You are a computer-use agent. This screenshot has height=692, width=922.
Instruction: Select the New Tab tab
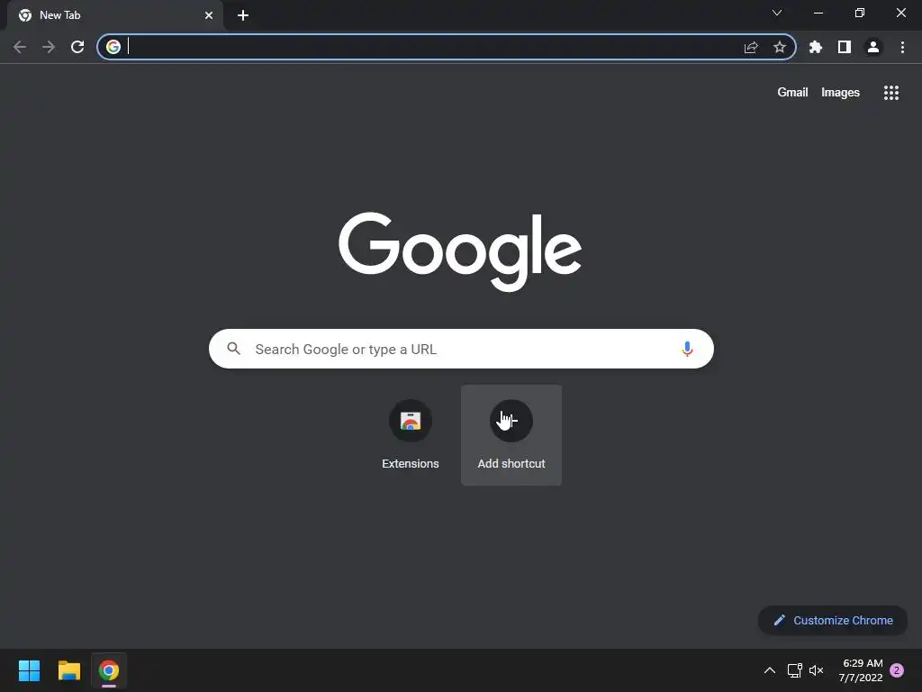pos(115,15)
